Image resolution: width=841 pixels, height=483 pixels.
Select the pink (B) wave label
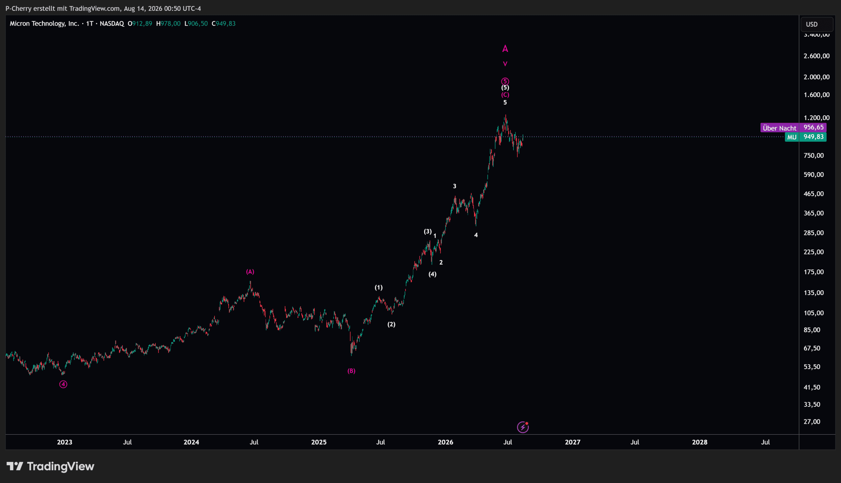(x=351, y=371)
